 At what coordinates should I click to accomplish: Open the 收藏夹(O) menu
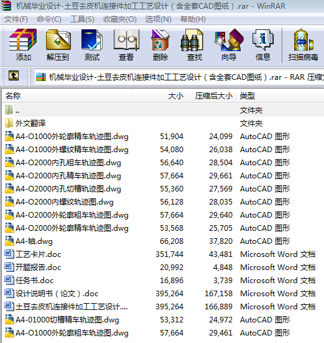(x=120, y=19)
